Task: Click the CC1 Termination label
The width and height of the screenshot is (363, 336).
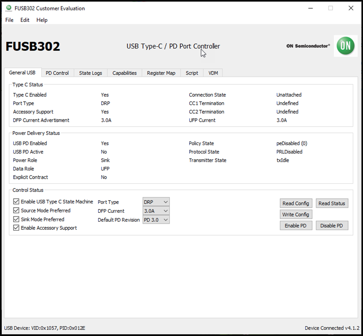Action: (x=206, y=103)
